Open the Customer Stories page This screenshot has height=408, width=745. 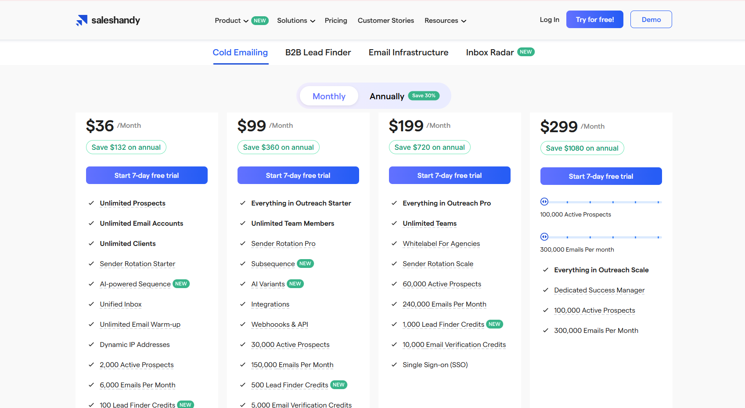click(385, 21)
